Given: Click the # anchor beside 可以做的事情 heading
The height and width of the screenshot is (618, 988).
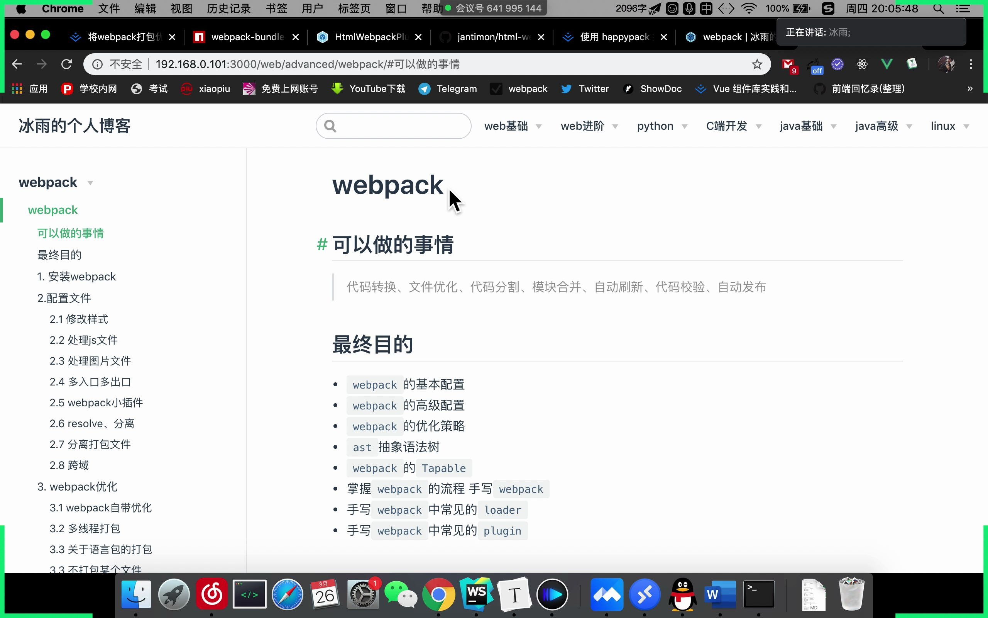Looking at the screenshot, I should coord(322,244).
